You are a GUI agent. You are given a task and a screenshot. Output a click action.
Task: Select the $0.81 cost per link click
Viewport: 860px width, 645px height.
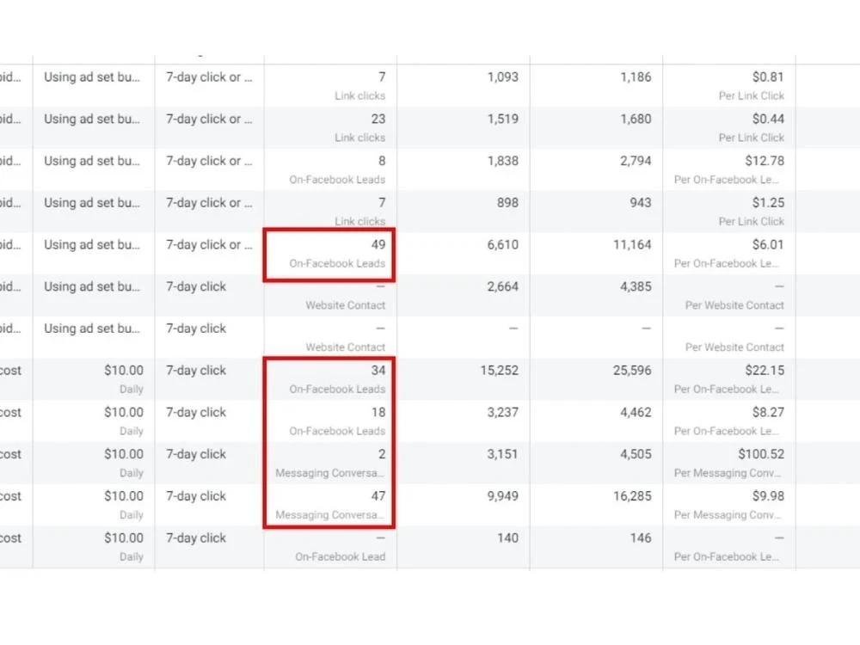[x=768, y=77]
